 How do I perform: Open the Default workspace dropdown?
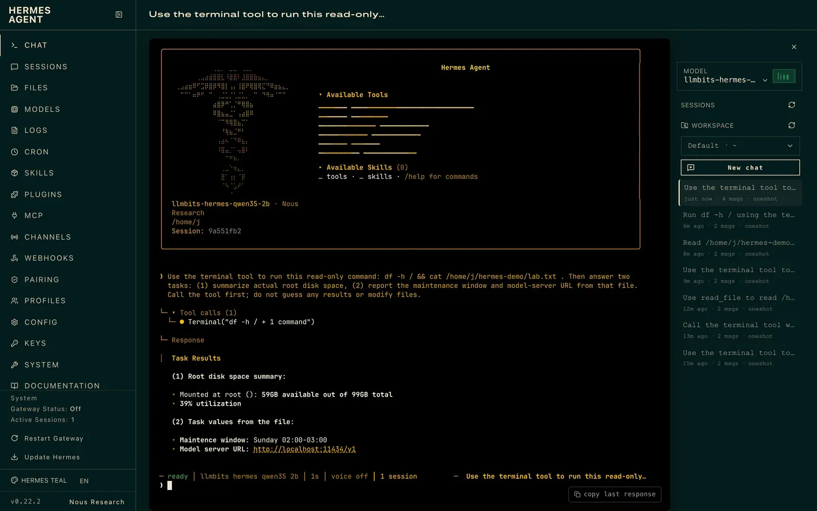click(x=740, y=146)
